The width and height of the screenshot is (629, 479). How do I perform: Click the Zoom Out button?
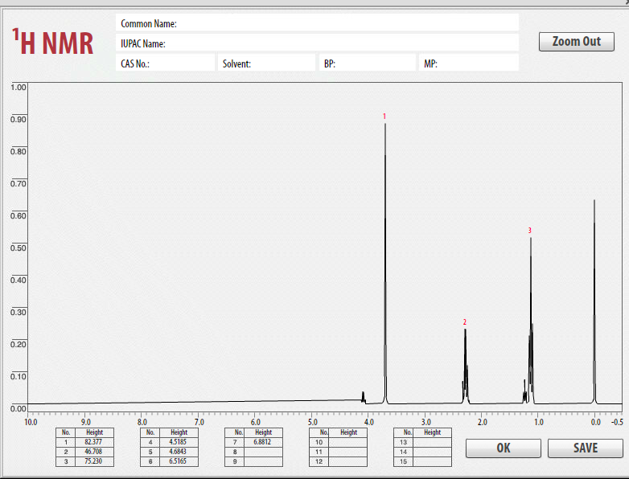click(577, 42)
